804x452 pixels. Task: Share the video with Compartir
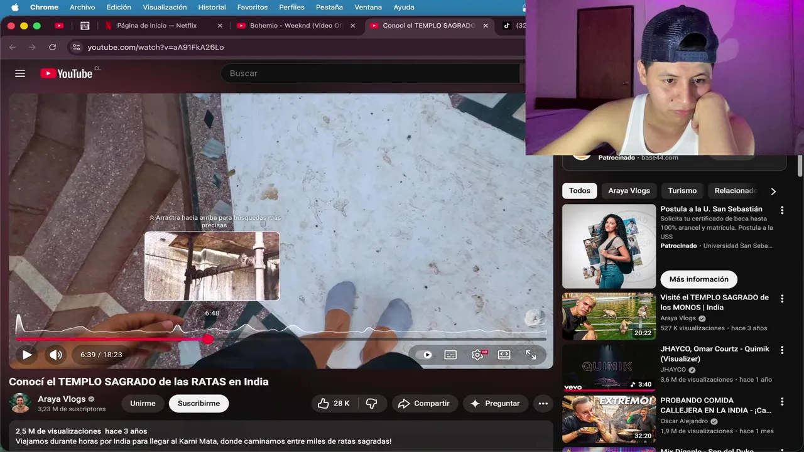pyautogui.click(x=424, y=404)
